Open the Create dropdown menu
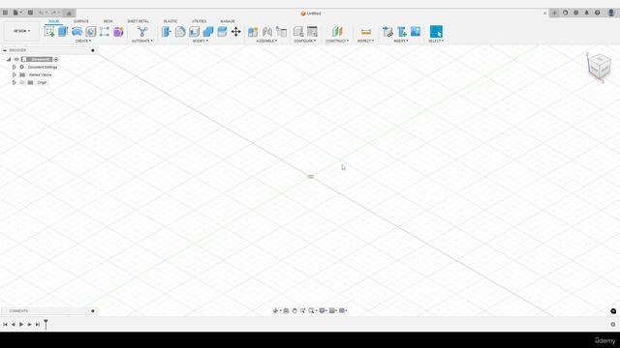Screen dimensions: 620x348 pyautogui.click(x=83, y=41)
